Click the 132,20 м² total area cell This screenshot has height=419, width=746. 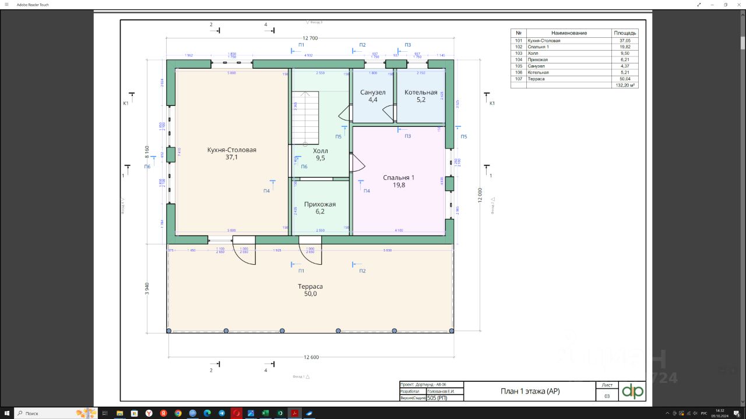625,85
